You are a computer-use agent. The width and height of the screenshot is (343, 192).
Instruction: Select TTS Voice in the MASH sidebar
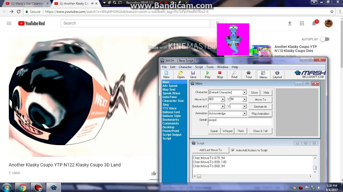[x=169, y=108]
